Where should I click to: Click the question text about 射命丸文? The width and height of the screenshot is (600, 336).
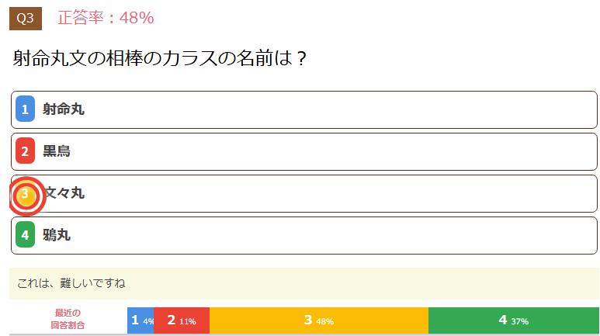(x=161, y=58)
